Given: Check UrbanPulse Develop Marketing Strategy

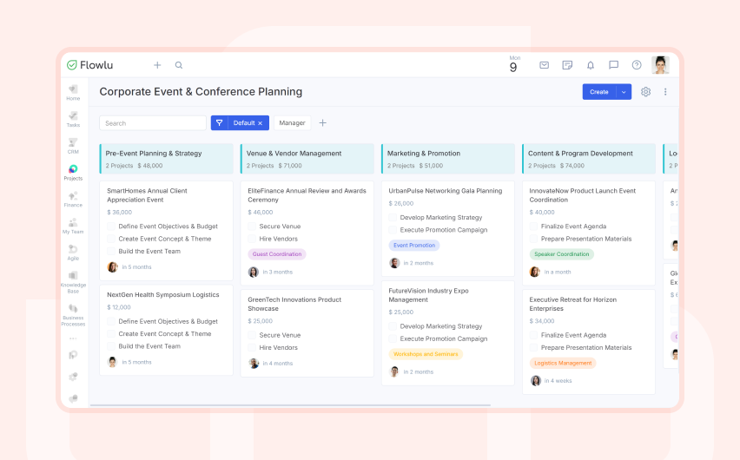Looking at the screenshot, I should (393, 218).
